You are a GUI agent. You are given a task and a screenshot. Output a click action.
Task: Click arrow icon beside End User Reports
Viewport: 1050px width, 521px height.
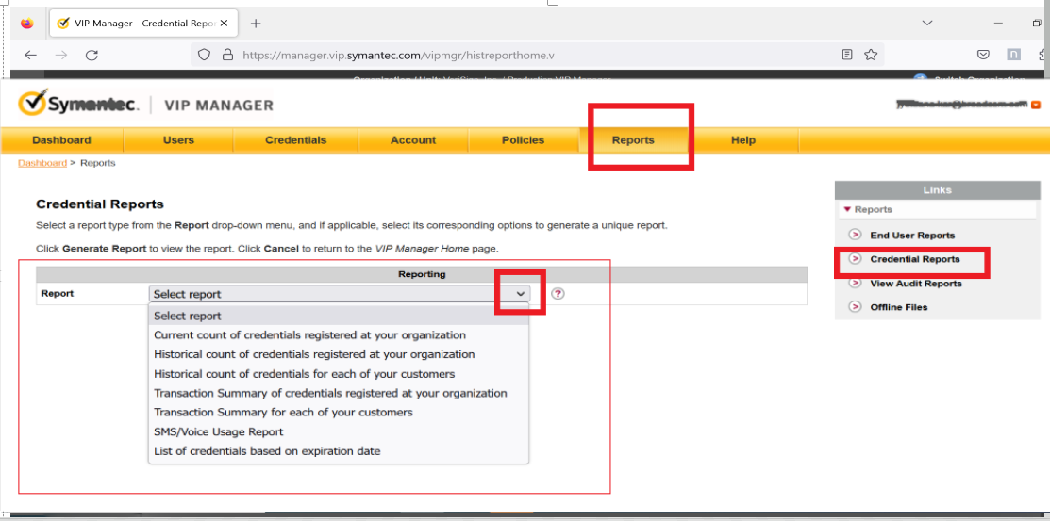[855, 235]
